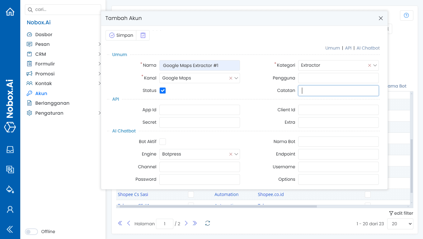Open the Kategori dropdown showing Extractor
This screenshot has width=423, height=239.
pos(376,65)
